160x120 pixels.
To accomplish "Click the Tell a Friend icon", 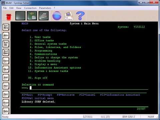I will coord(68,16).
